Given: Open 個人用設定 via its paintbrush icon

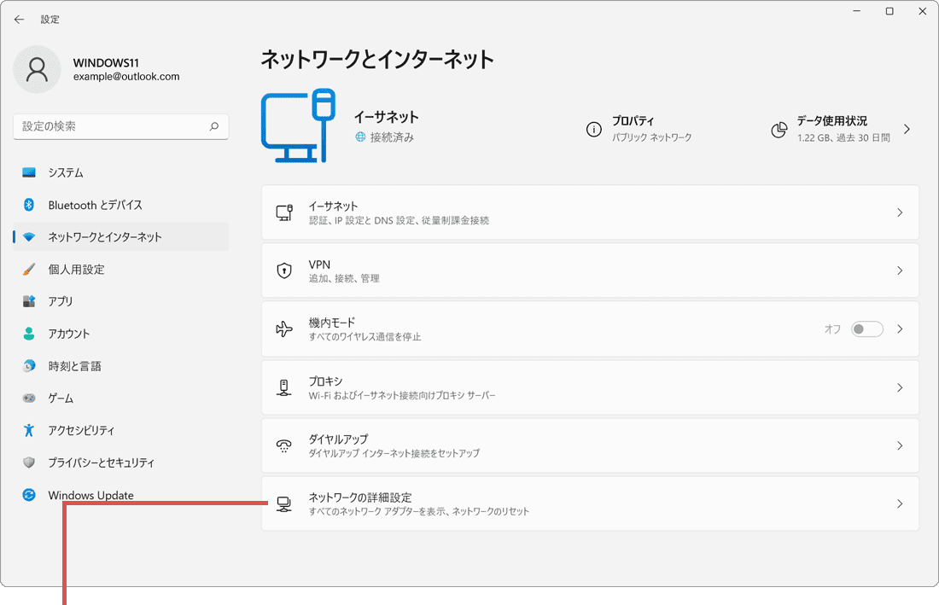Looking at the screenshot, I should pos(26,269).
